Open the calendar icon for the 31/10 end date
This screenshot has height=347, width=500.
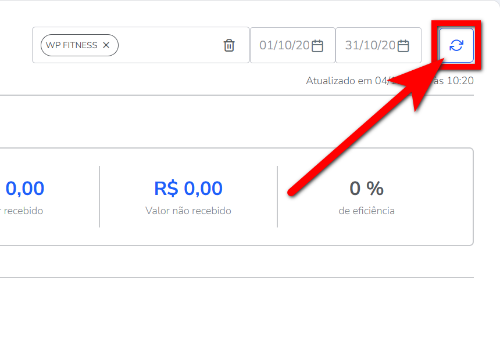(403, 45)
